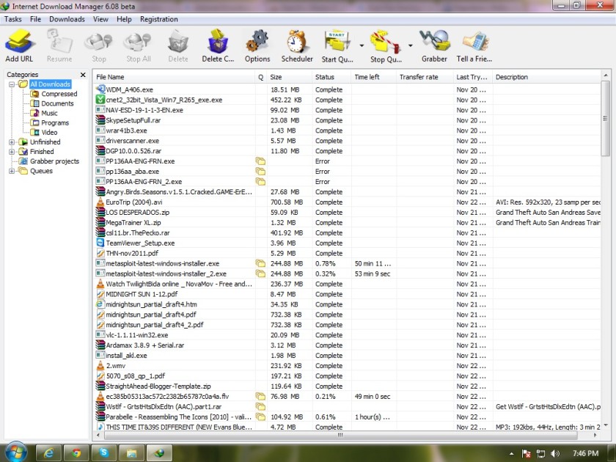The image size is (616, 462).
Task: Open the Registration menu
Action: tap(158, 19)
